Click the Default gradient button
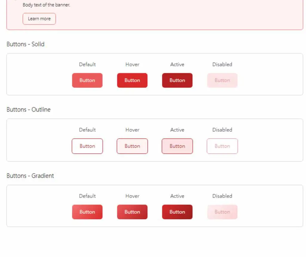Viewport: 306px width, 257px height. pos(87,212)
